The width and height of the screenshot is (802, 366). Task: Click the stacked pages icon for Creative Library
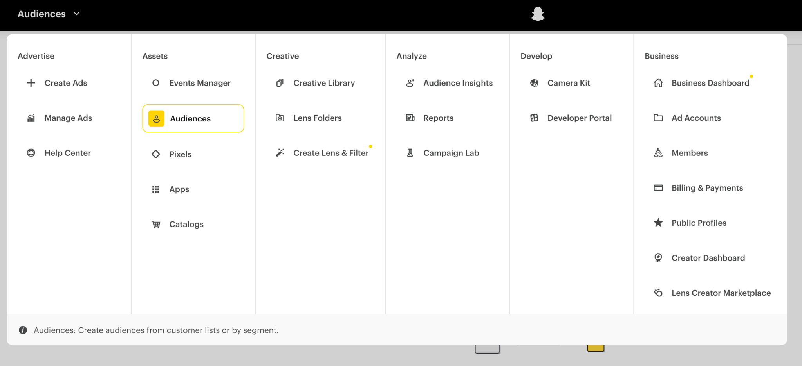[x=280, y=83]
